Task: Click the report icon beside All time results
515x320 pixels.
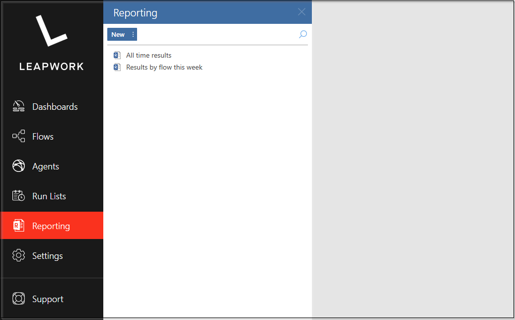Action: 117,55
